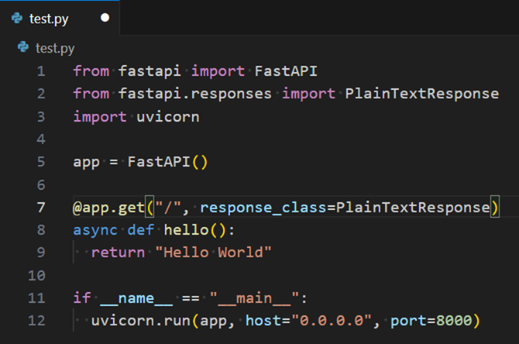Image resolution: width=519 pixels, height=344 pixels.
Task: Place cursor on FastAPI in the line 1 import
Action: [x=286, y=71]
